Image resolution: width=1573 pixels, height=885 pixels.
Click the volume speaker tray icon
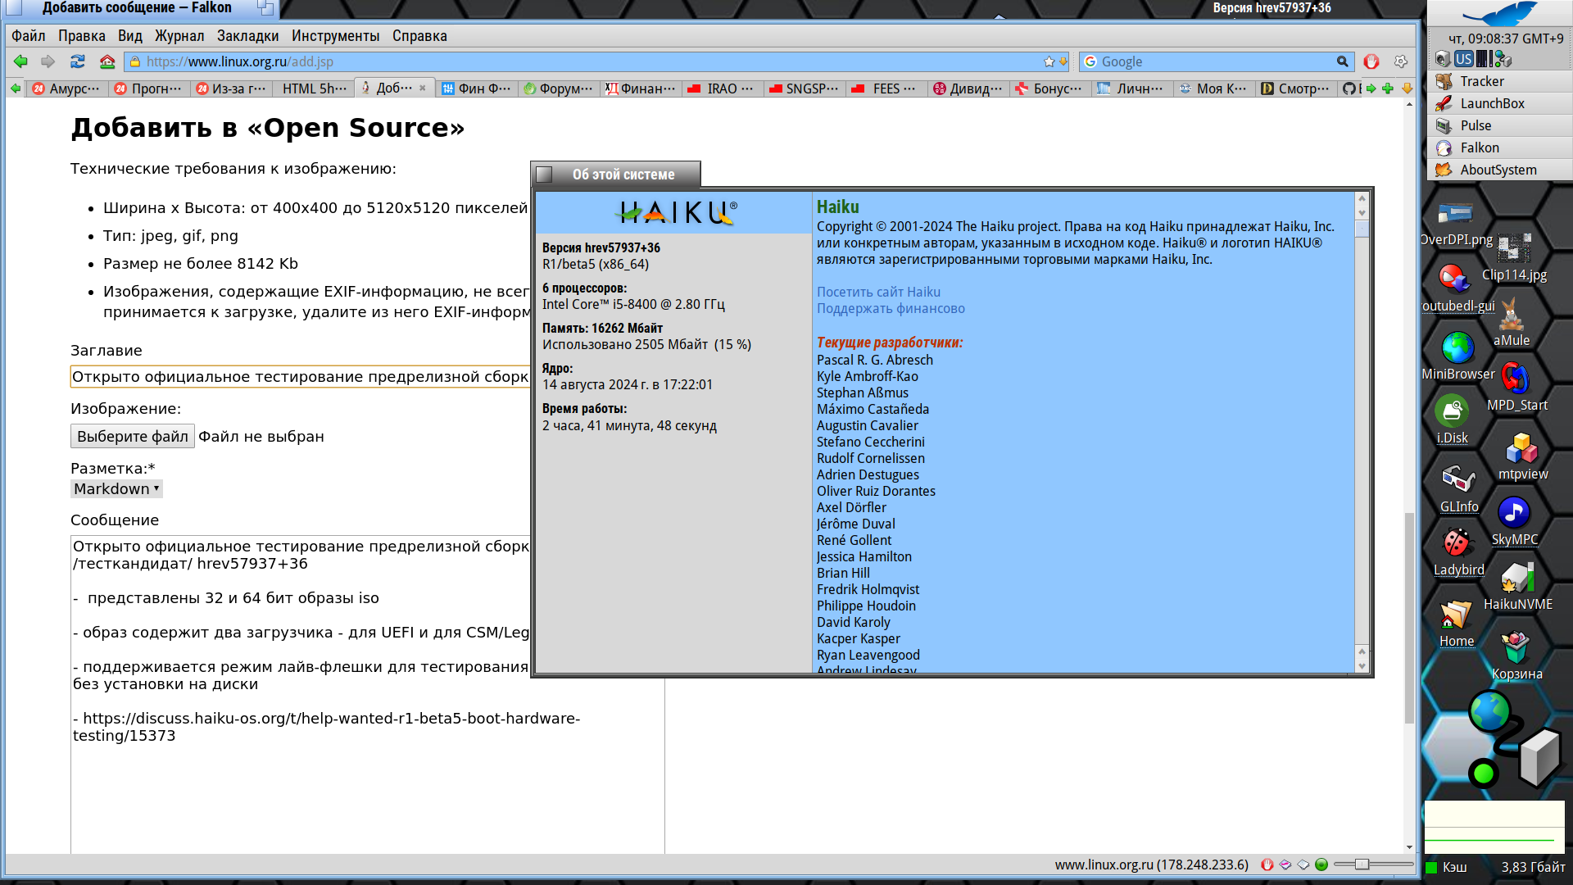click(1443, 59)
